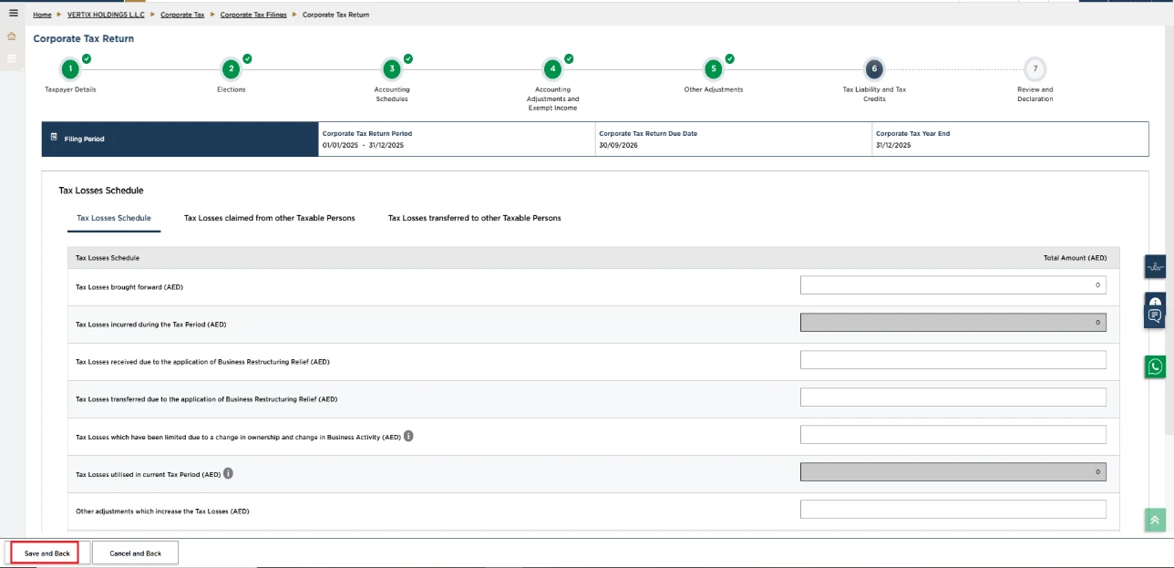Open Tax Losses transferred to other Taxable Persons tab
1174x568 pixels.
474,218
